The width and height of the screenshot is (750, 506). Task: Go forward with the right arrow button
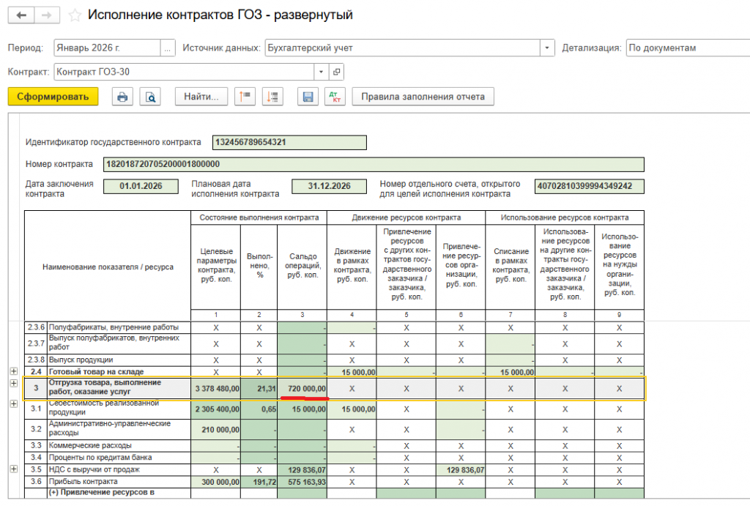47,15
